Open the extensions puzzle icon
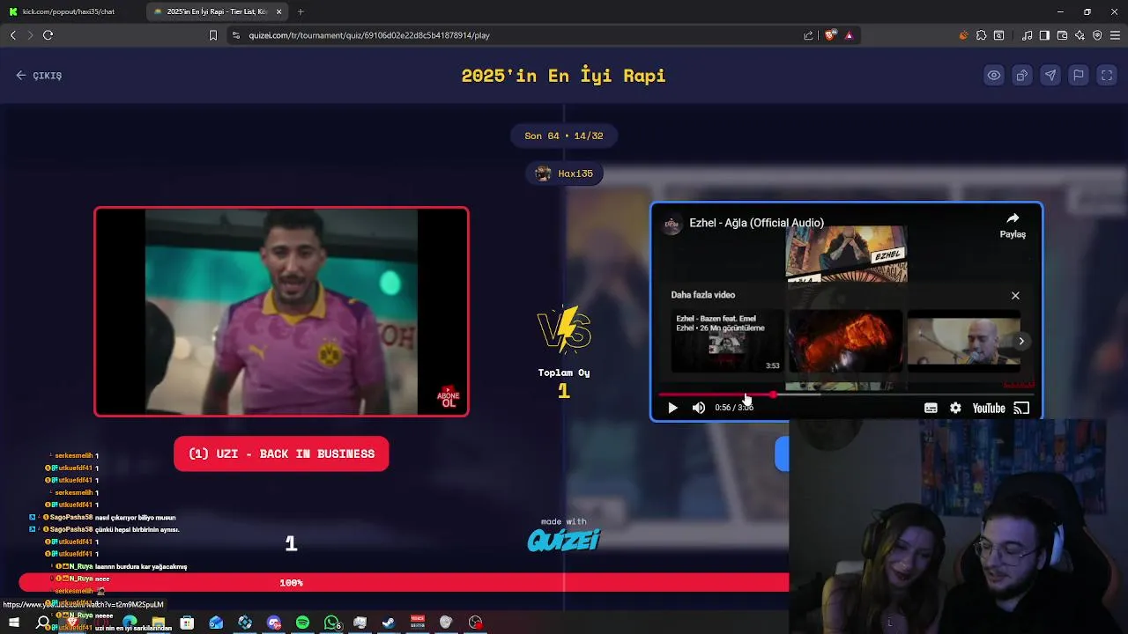1128x634 pixels. click(981, 35)
